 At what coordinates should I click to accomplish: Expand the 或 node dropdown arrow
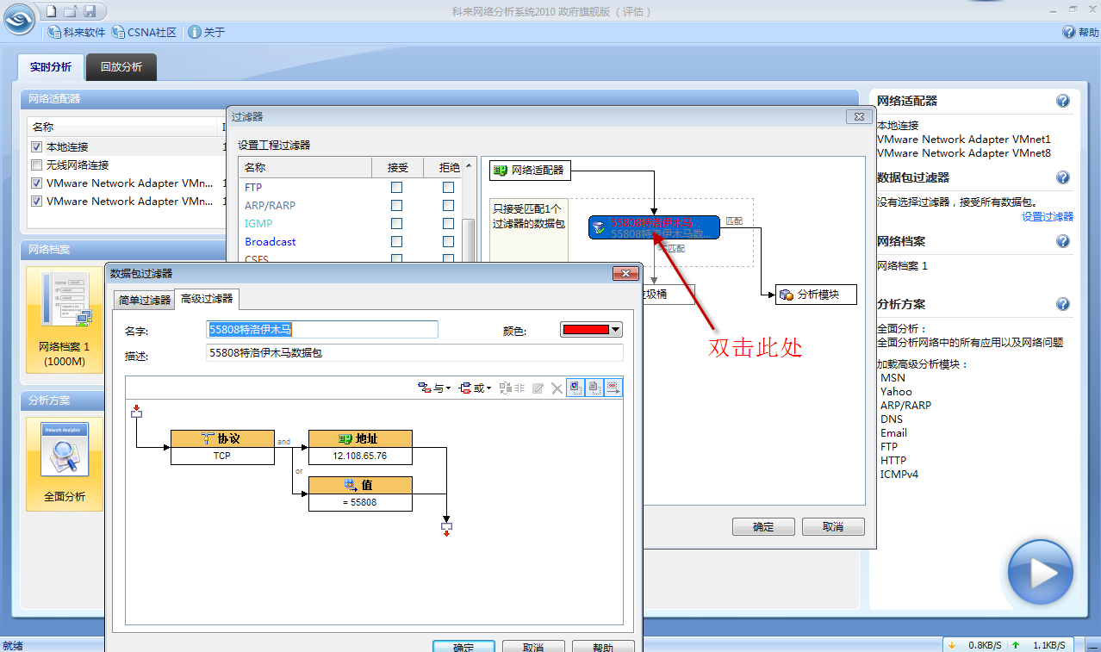tap(488, 387)
